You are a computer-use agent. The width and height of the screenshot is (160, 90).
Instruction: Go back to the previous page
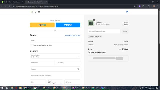[2, 6]
